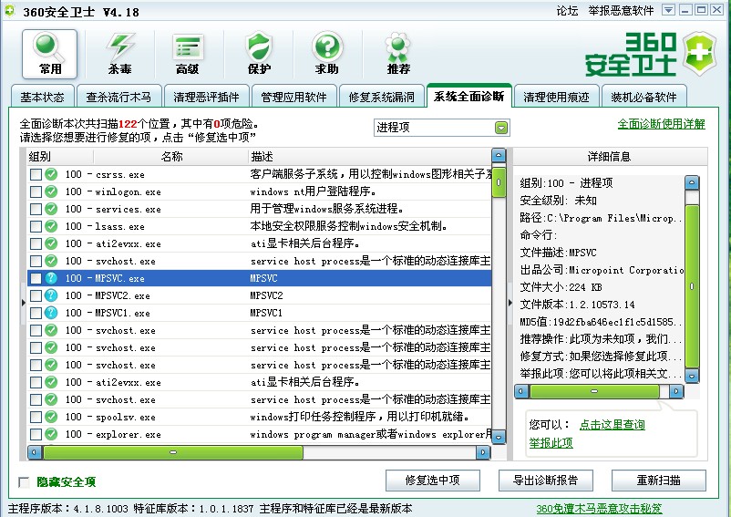Switch to the 基本状态 tab

43,97
